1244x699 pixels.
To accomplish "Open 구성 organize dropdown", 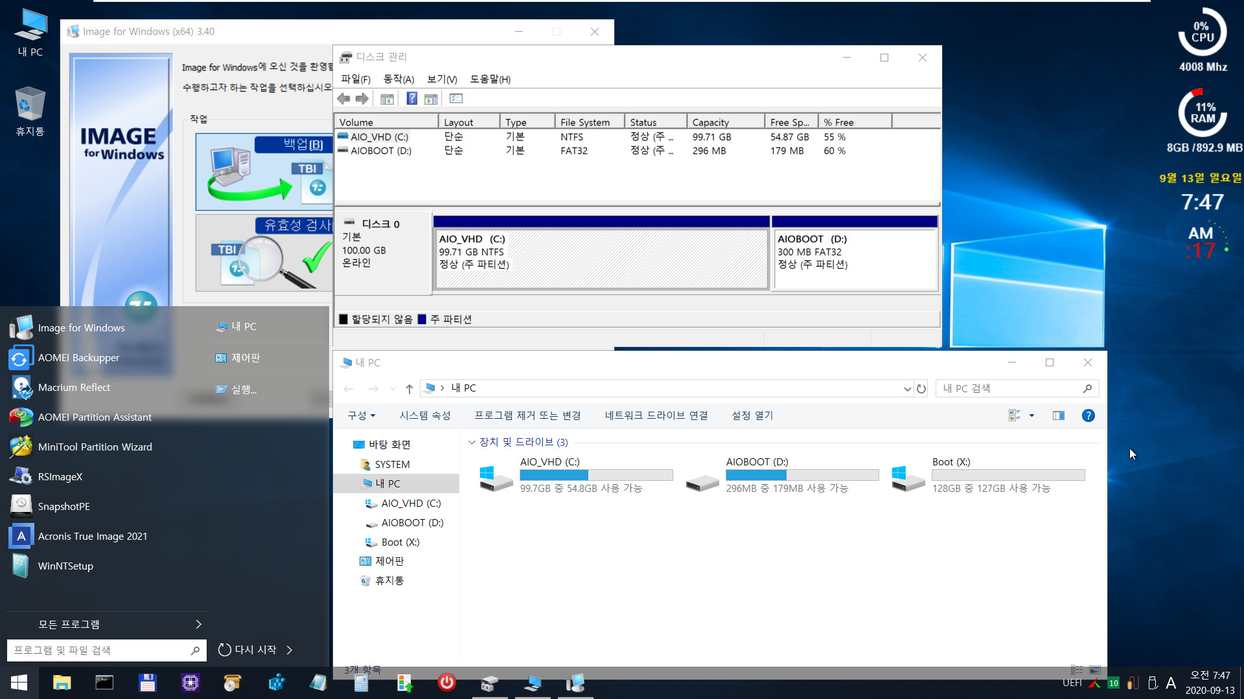I will 362,416.
